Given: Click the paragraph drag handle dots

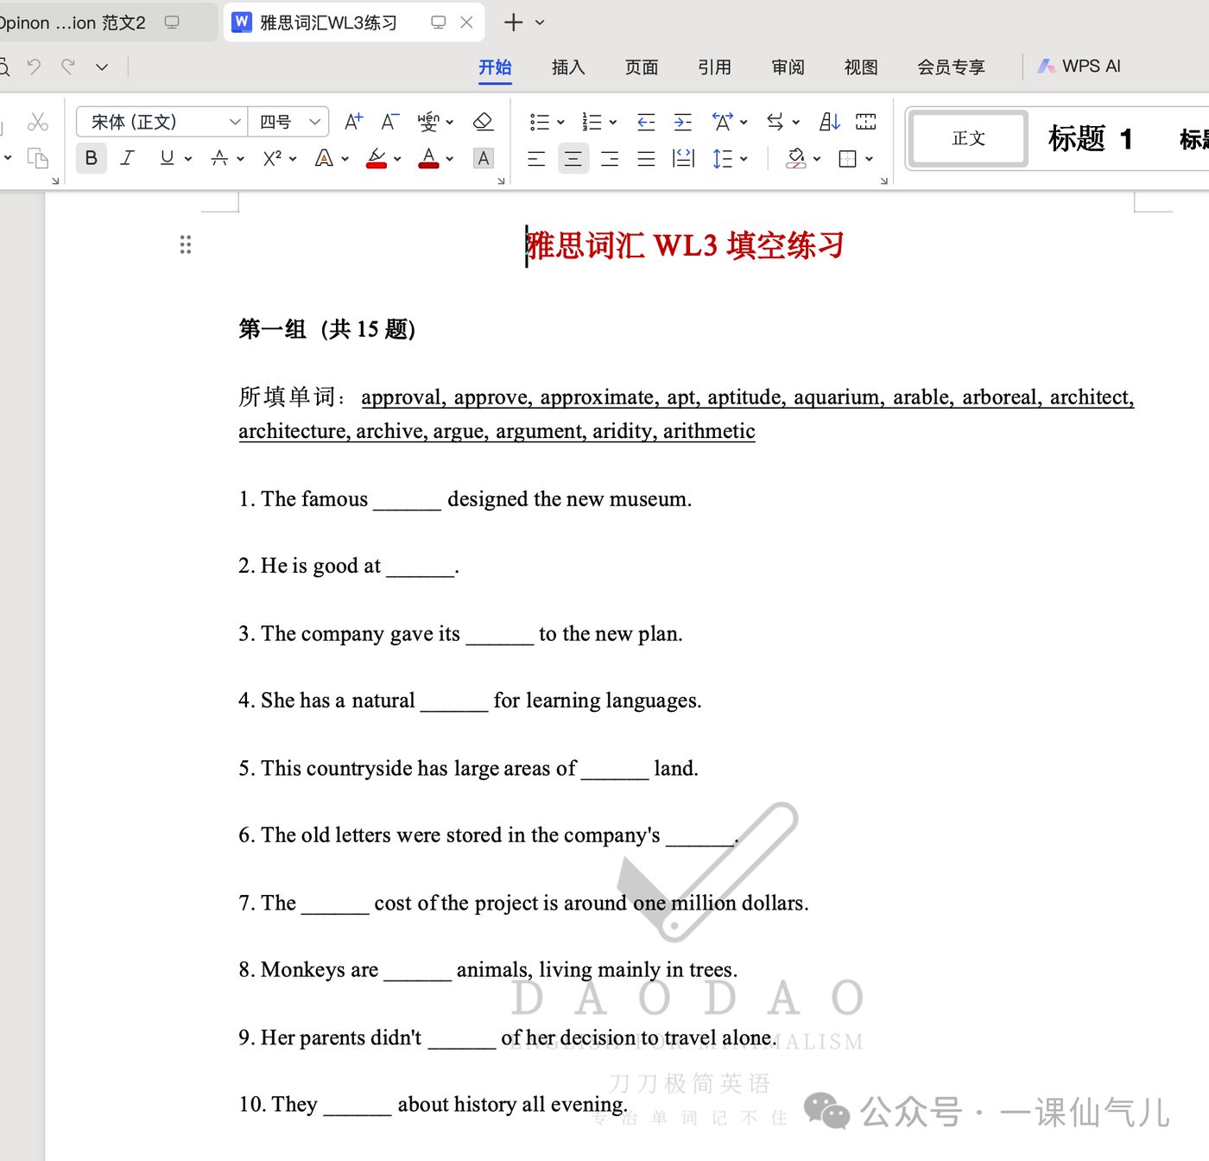Looking at the screenshot, I should 186,244.
